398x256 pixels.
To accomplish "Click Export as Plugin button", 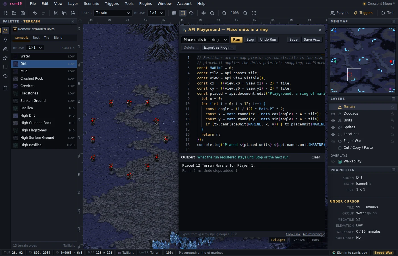I will click(x=219, y=48).
